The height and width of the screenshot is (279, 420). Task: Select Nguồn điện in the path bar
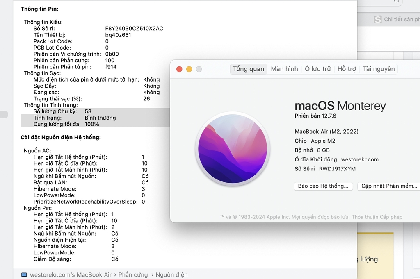point(171,275)
